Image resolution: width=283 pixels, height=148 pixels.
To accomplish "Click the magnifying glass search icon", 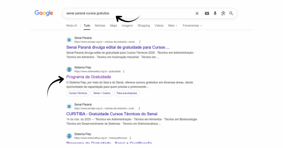I will [x=231, y=13].
